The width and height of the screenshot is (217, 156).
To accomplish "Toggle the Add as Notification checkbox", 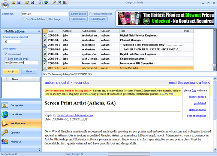I will pyautogui.click(x=91, y=13).
